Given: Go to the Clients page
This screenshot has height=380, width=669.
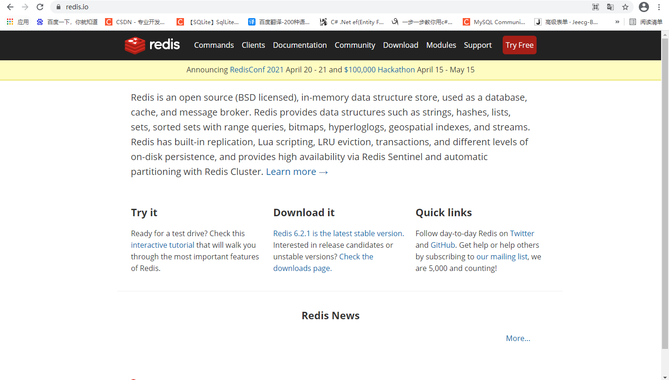Looking at the screenshot, I should pyautogui.click(x=253, y=45).
